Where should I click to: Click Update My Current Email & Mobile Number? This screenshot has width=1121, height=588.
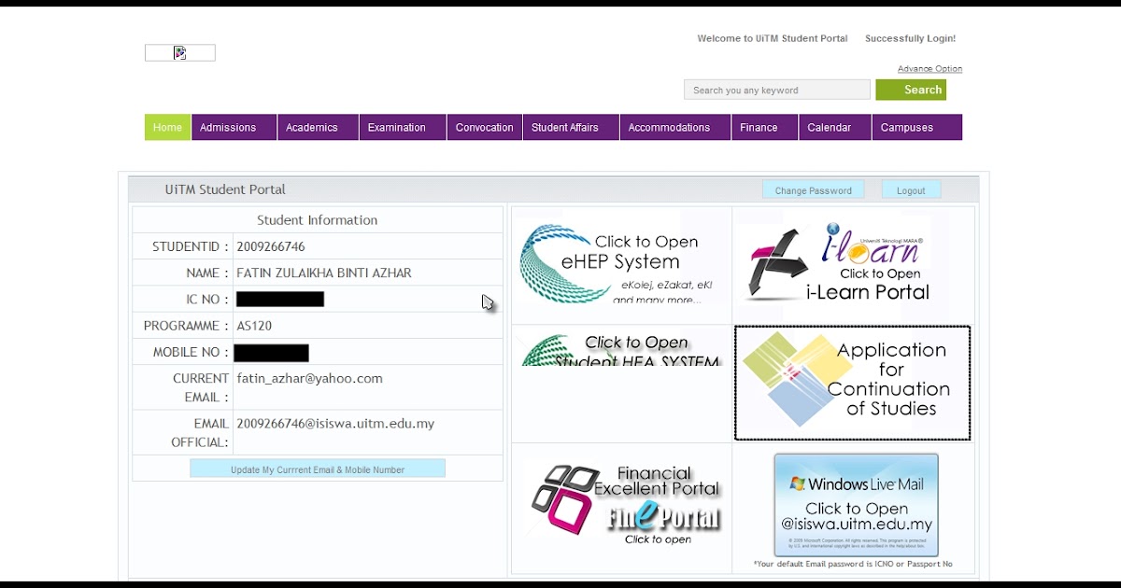(x=318, y=469)
